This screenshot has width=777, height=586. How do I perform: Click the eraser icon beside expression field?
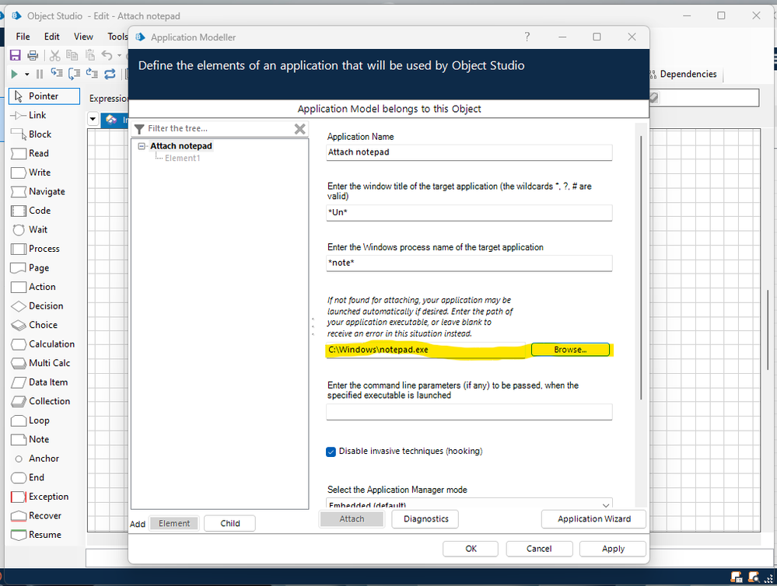point(654,98)
